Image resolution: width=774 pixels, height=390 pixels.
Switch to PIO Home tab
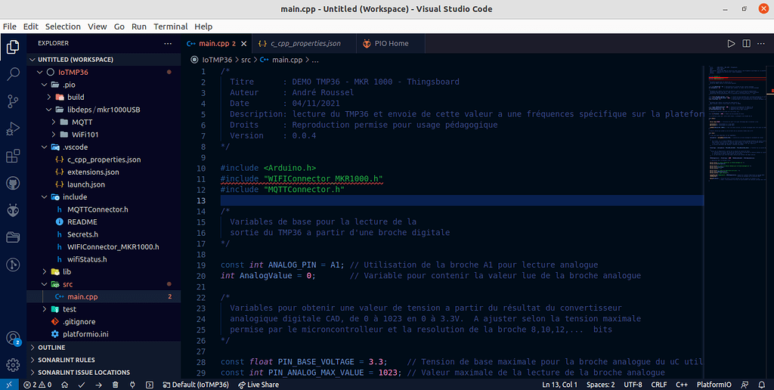391,43
